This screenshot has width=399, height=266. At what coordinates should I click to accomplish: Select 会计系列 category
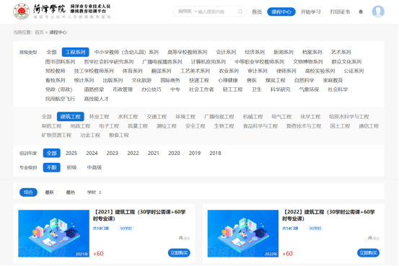click(226, 52)
